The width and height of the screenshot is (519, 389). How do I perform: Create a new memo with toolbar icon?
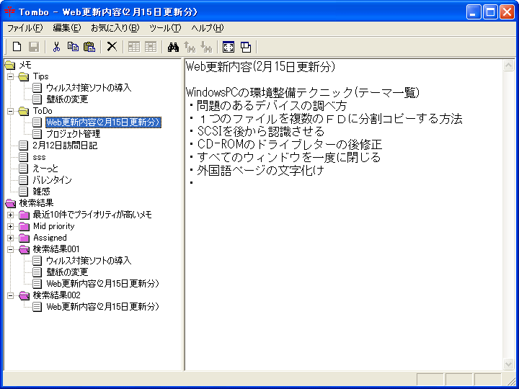tap(17, 47)
